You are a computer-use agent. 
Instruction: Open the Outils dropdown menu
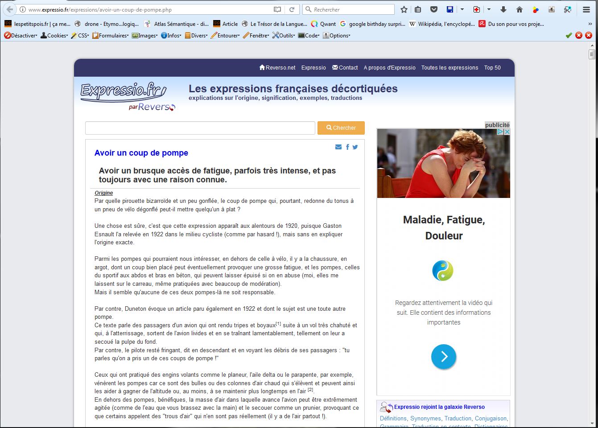[284, 35]
